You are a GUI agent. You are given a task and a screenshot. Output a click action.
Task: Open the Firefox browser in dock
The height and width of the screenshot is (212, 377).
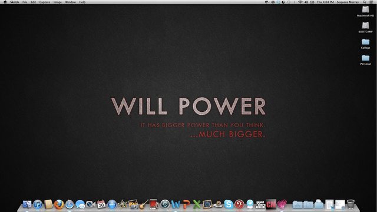click(x=59, y=204)
